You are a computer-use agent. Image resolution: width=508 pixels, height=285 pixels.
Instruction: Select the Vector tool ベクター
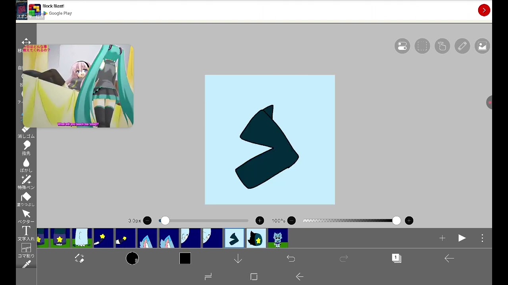tap(26, 217)
